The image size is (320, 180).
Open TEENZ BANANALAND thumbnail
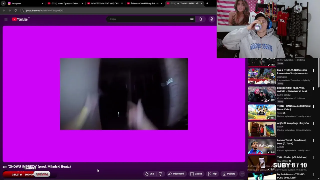tap(262, 112)
